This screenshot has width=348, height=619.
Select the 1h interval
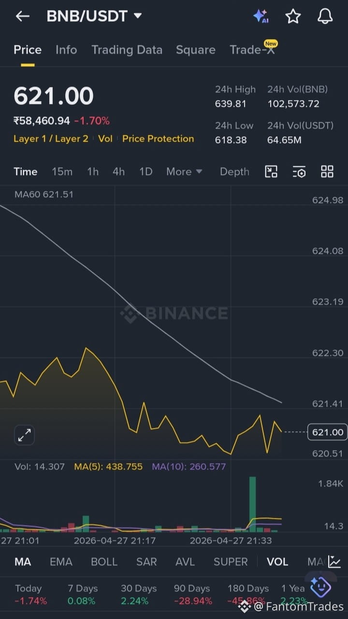coord(93,172)
